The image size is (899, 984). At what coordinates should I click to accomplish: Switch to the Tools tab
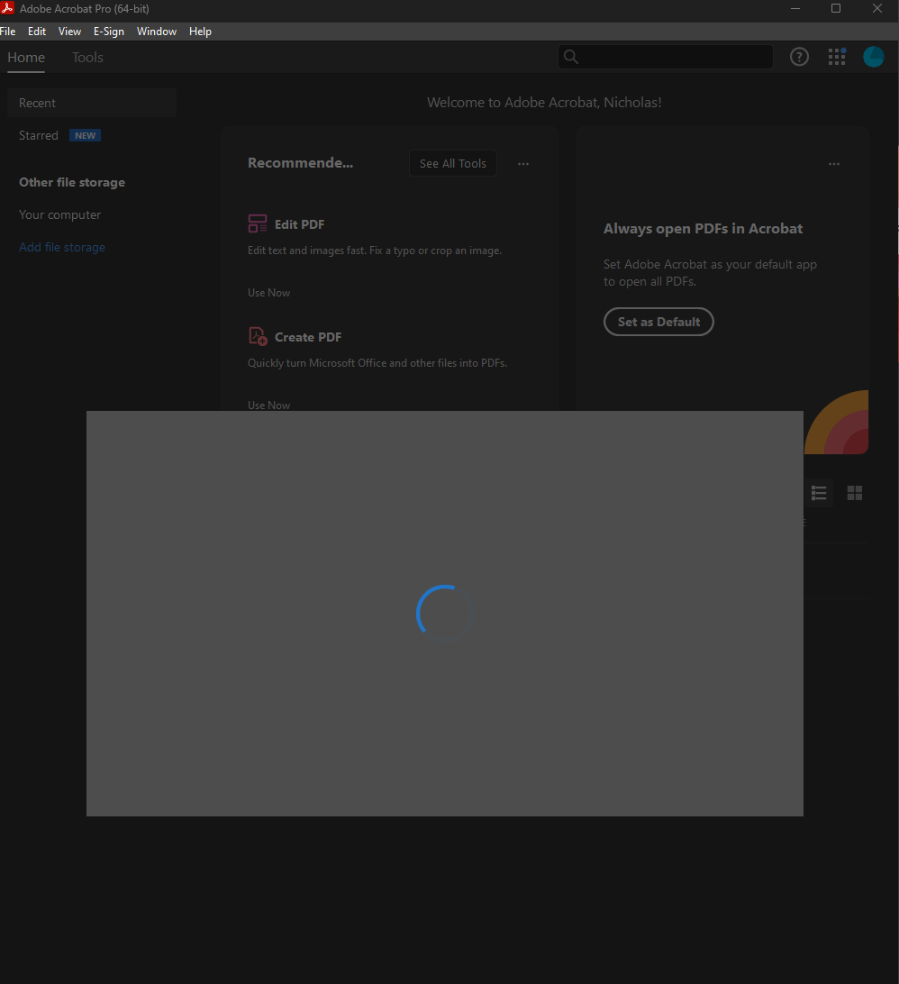point(87,57)
